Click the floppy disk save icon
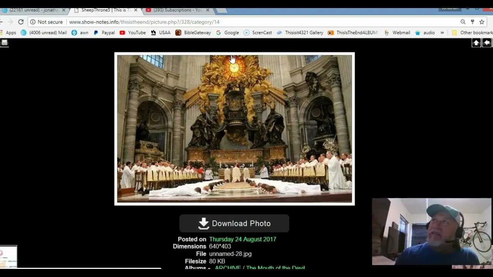Image resolution: width=493 pixels, height=277 pixels. [x=4, y=43]
